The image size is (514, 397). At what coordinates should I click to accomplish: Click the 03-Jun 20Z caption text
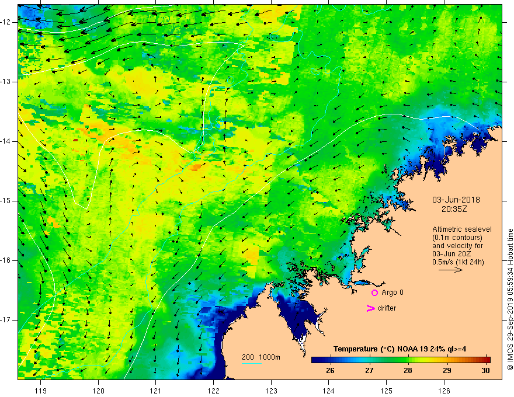click(x=453, y=254)
